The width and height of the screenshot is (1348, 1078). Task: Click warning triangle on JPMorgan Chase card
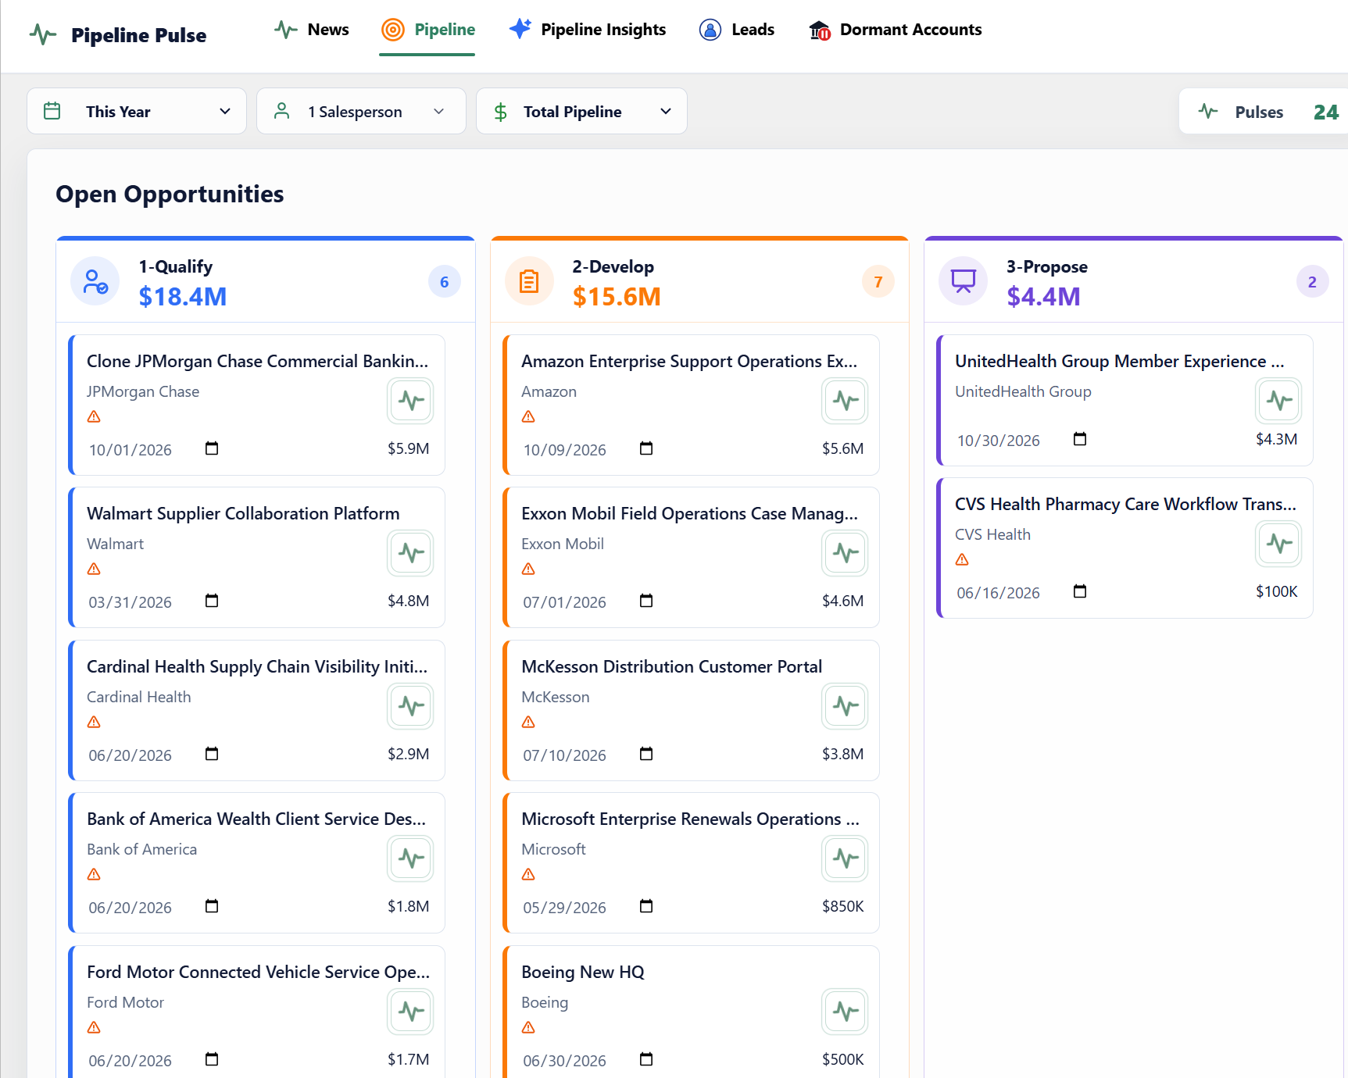(x=94, y=417)
